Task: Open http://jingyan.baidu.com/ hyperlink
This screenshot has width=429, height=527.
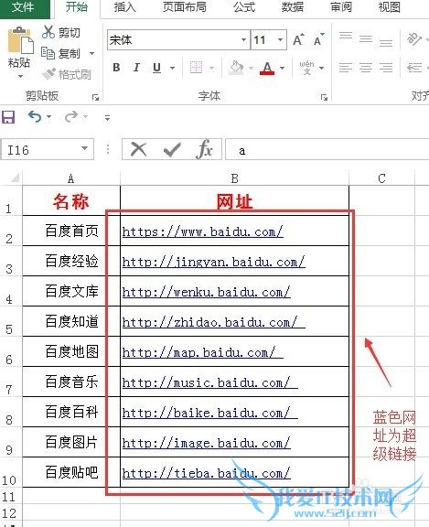Action: (x=214, y=262)
